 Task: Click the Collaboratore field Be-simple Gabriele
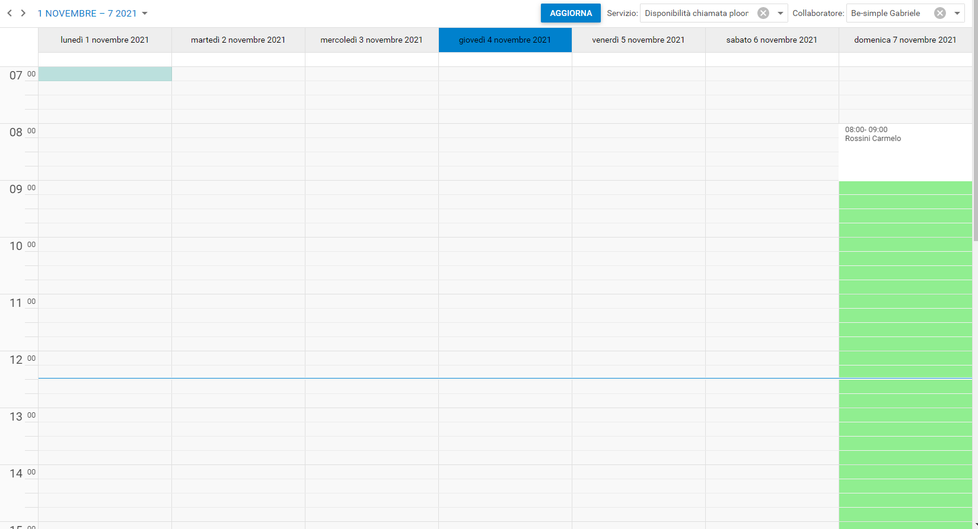pyautogui.click(x=885, y=13)
